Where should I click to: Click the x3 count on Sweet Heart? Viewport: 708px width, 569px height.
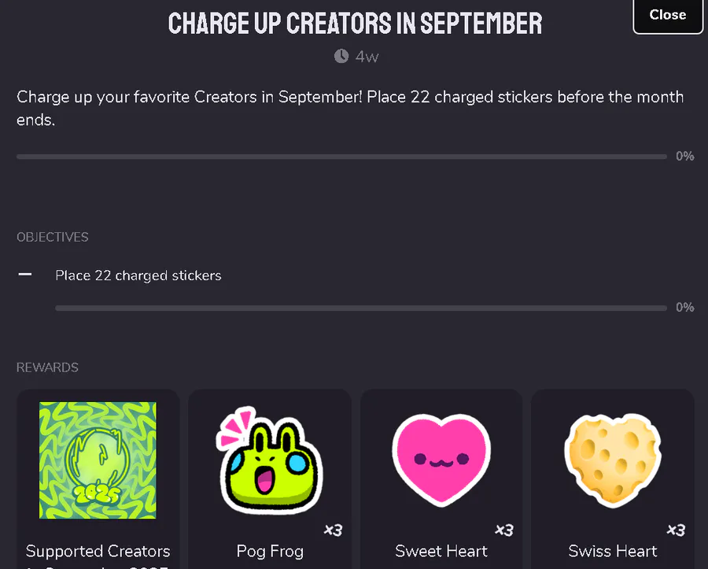click(x=504, y=530)
